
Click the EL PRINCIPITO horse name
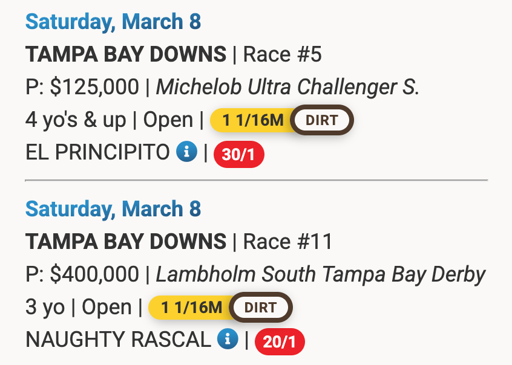(x=97, y=153)
